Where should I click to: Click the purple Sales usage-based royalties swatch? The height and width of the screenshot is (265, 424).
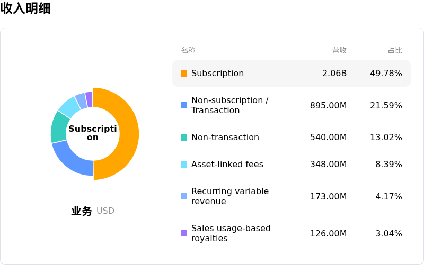pos(184,233)
